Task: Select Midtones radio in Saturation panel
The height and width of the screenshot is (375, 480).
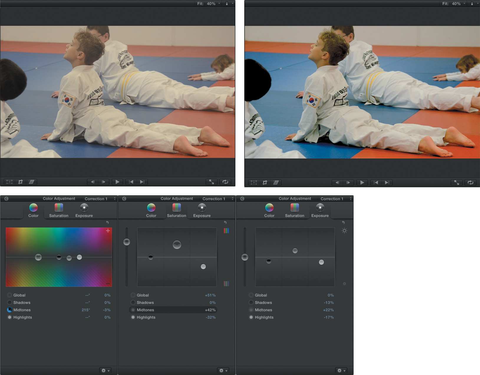Action: point(133,310)
